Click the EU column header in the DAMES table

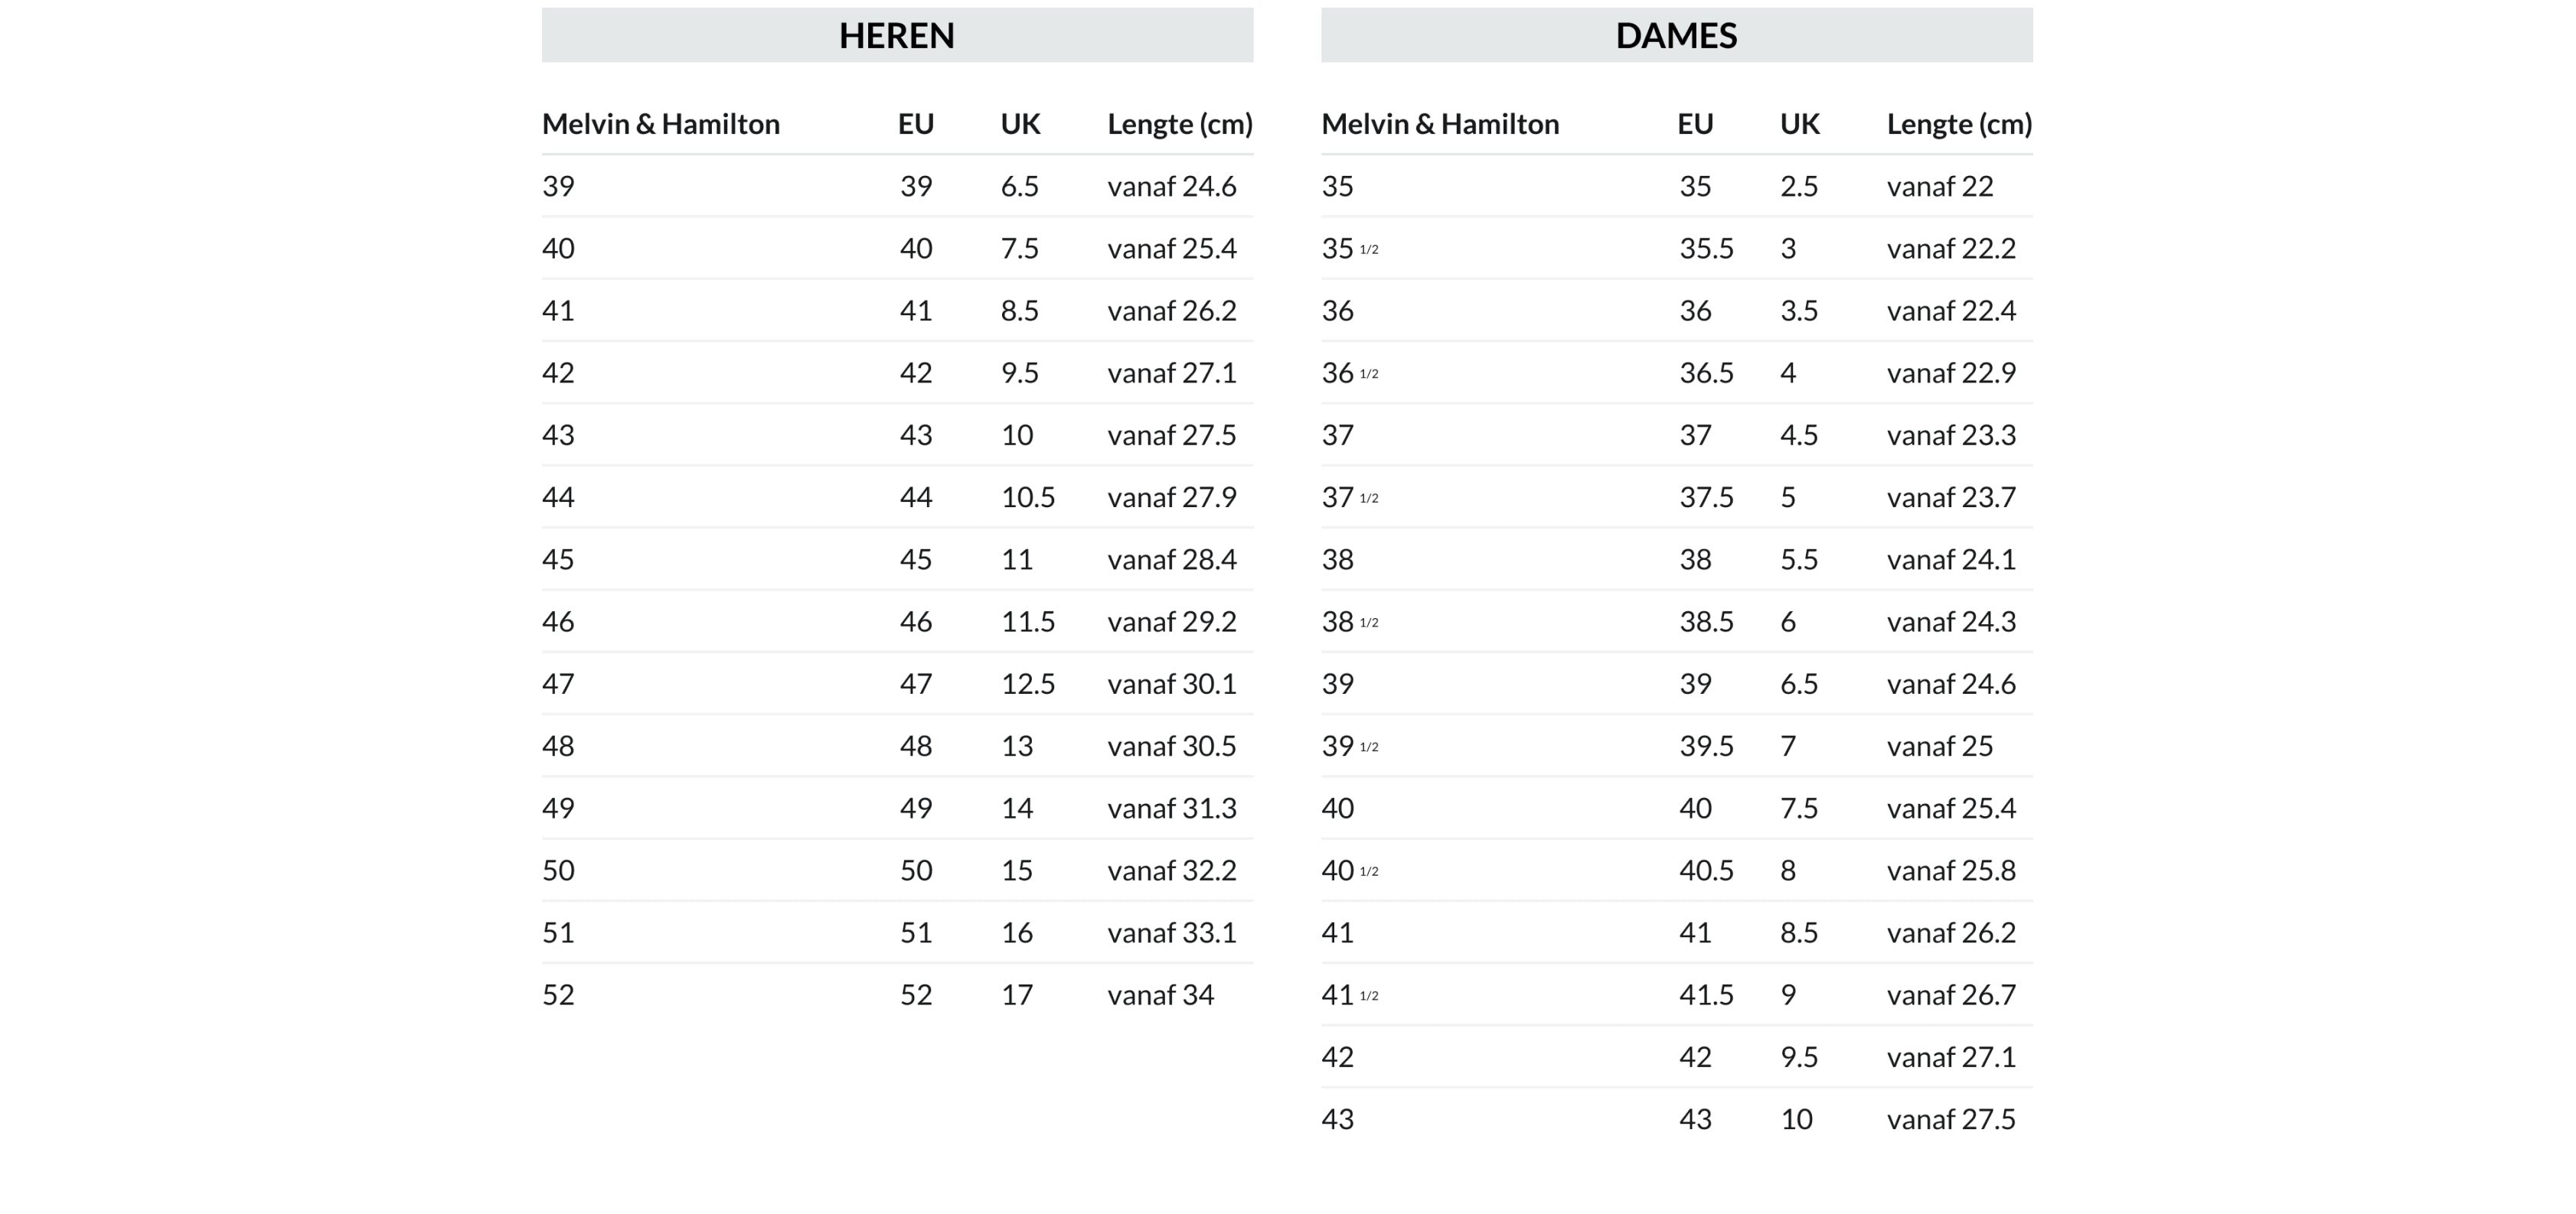1695,124
